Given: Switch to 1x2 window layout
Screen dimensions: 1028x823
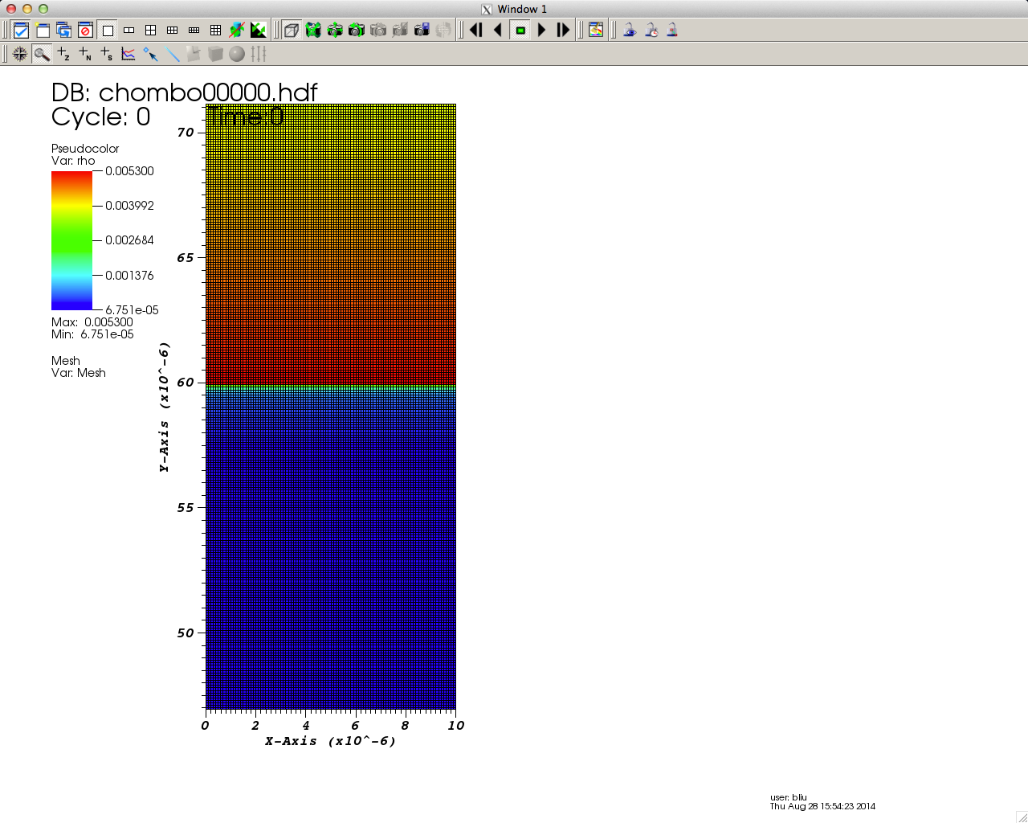Looking at the screenshot, I should pyautogui.click(x=129, y=31).
